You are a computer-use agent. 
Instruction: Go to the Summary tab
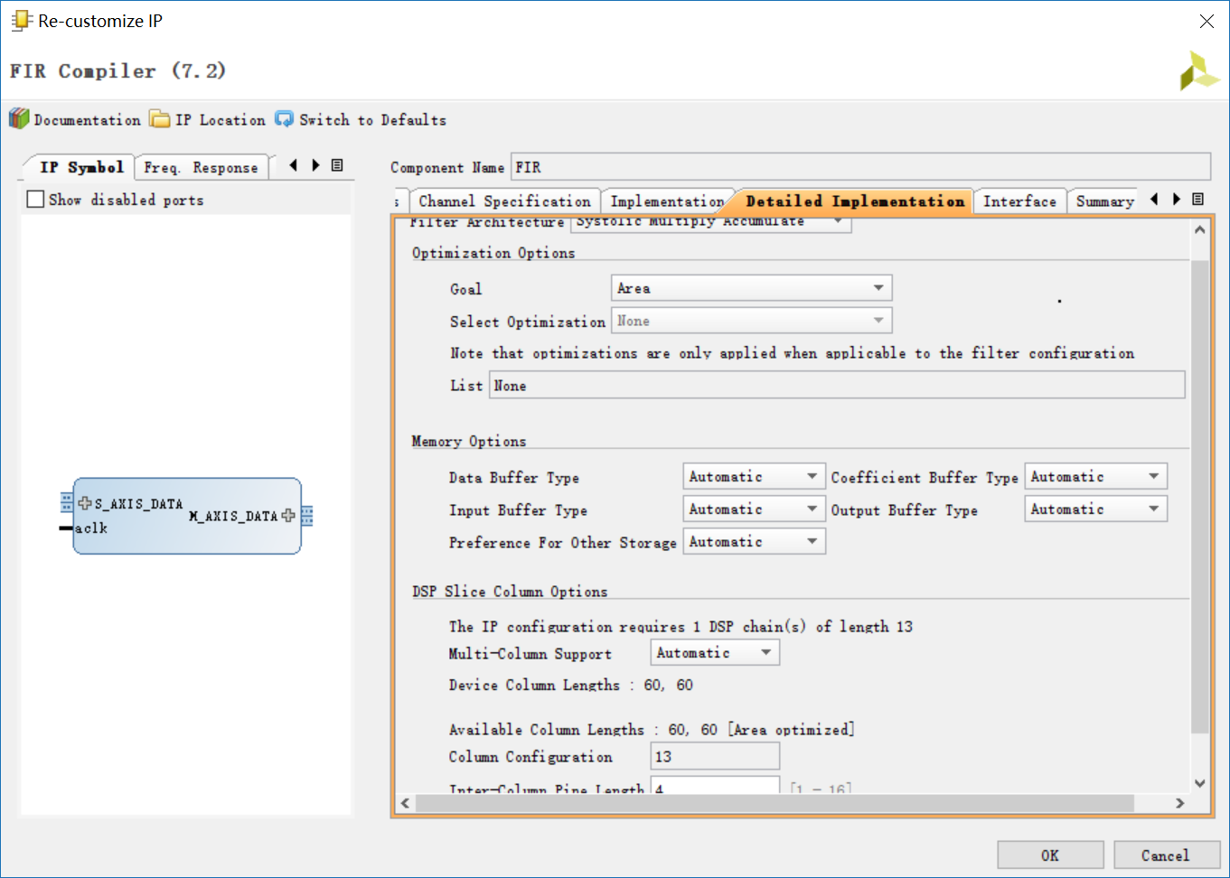(1104, 201)
